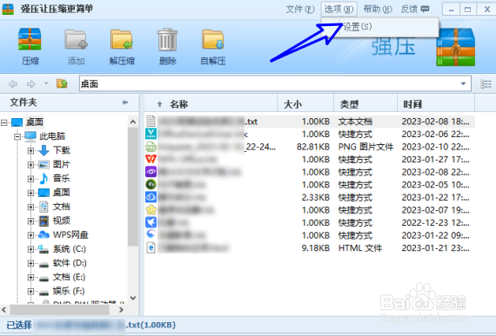This screenshot has width=496, height=336.
Task: Click the 2023-01-21 timestamp cell
Action: [x=436, y=248]
